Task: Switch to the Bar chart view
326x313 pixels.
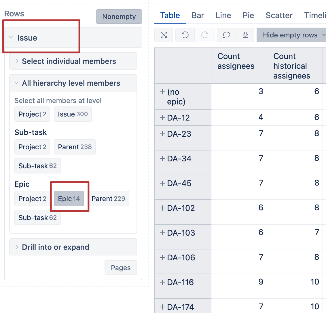Action: (x=198, y=16)
